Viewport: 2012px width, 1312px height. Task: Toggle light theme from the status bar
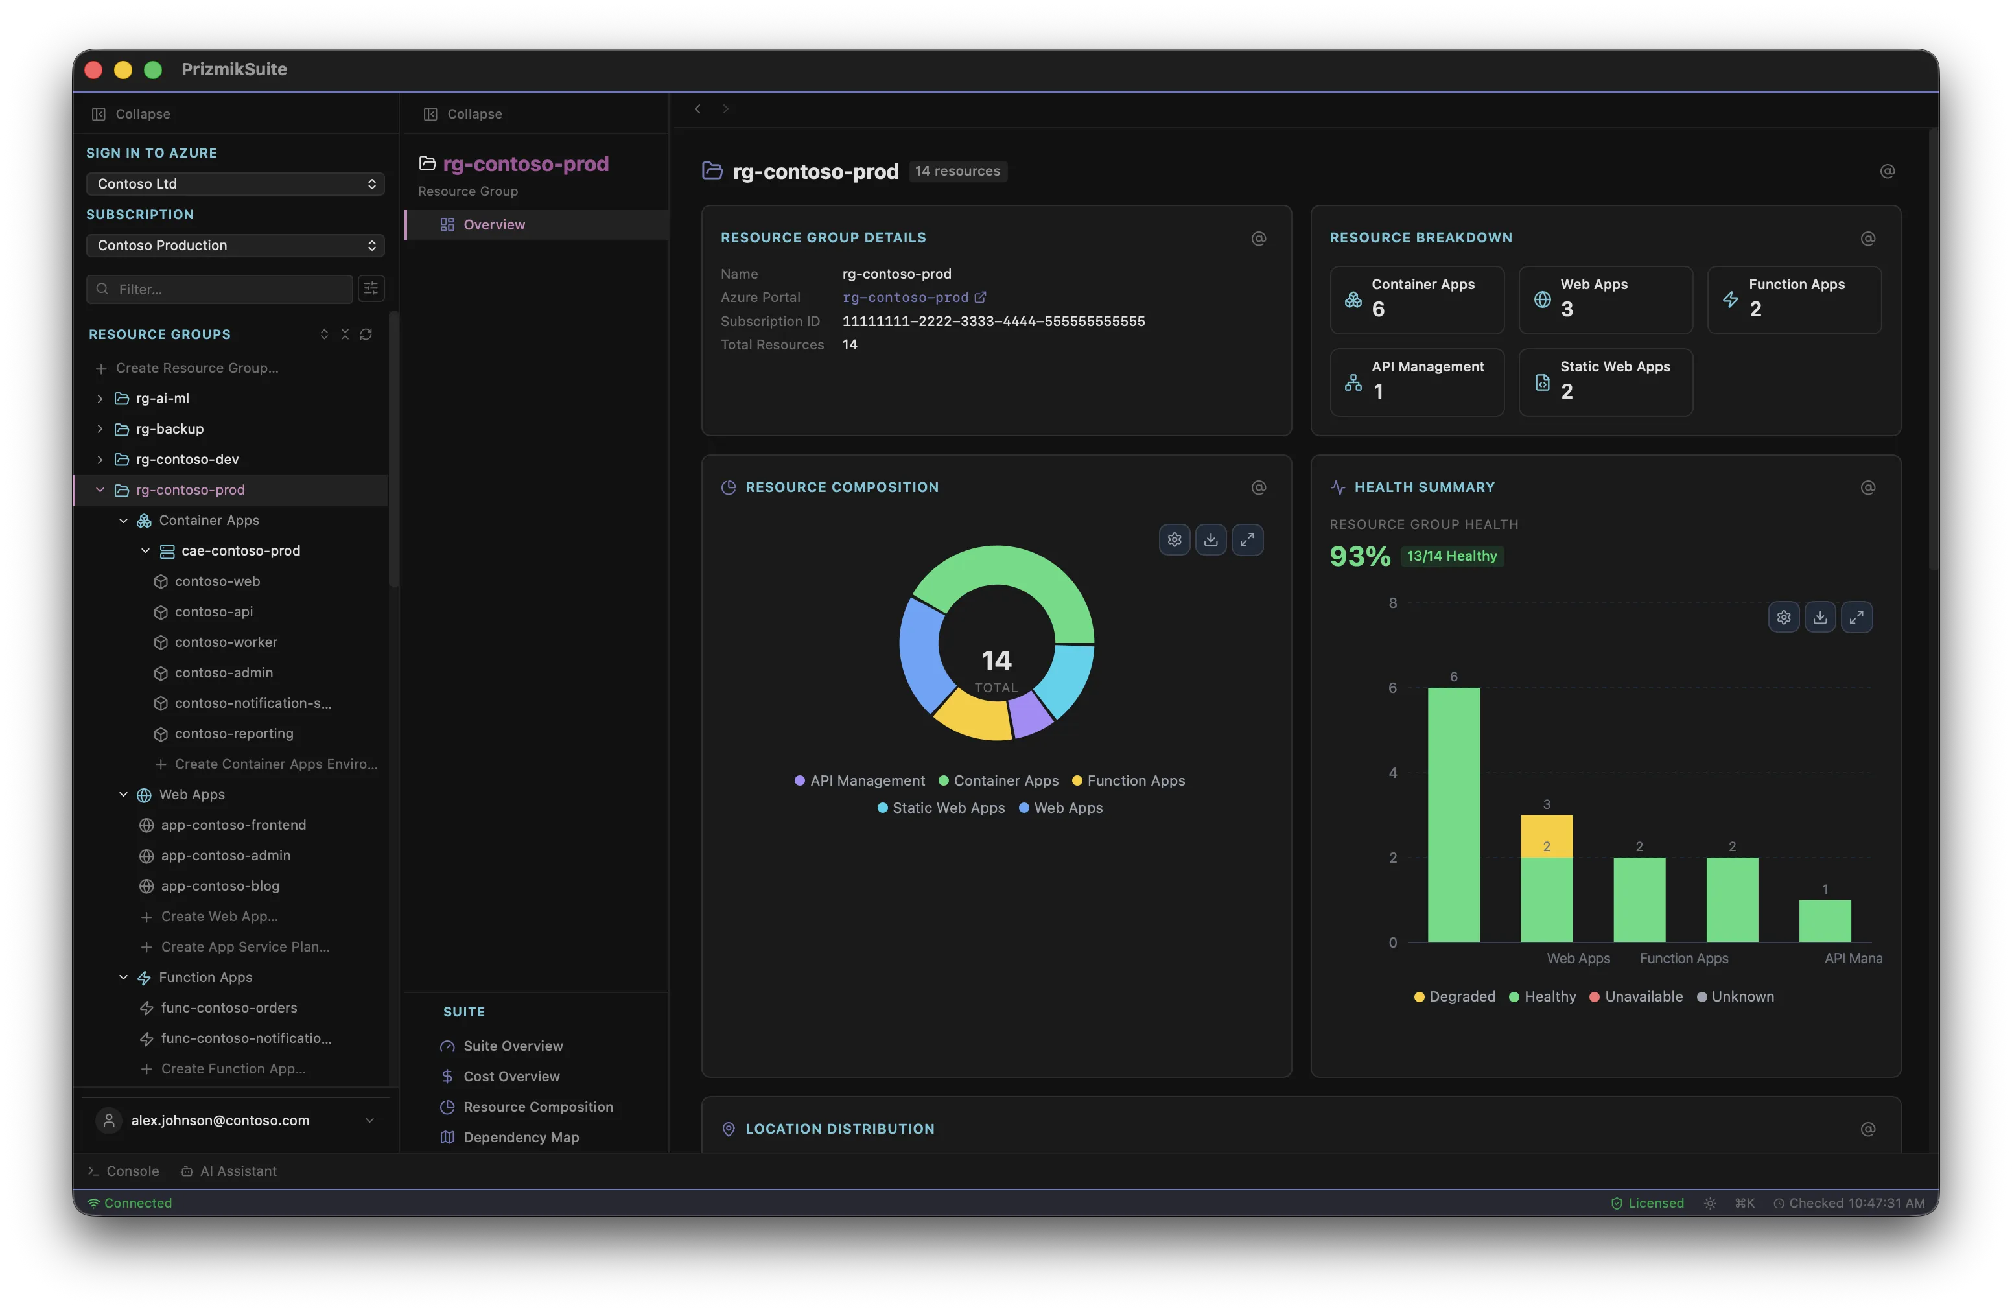1709,1203
